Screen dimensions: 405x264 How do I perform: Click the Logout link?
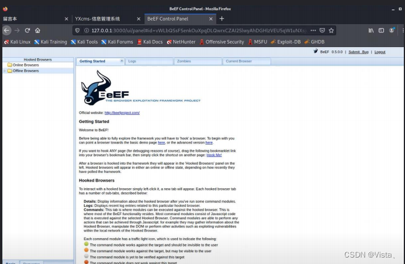tap(380, 52)
